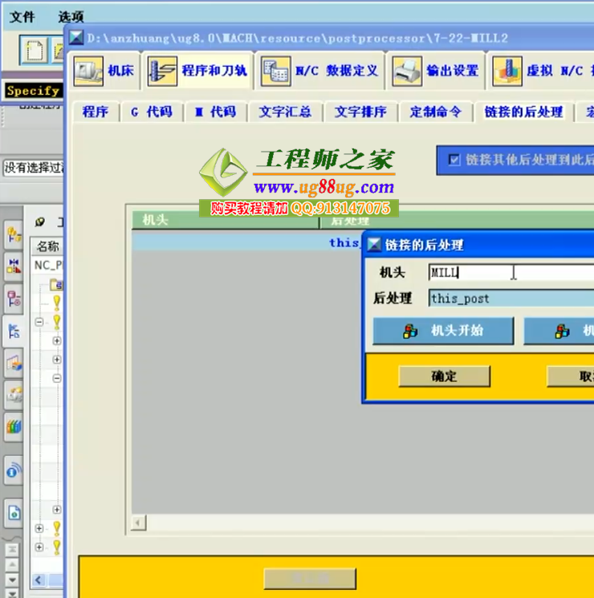
Task: Click the 程序和刀轨 tab icon
Action: point(163,71)
